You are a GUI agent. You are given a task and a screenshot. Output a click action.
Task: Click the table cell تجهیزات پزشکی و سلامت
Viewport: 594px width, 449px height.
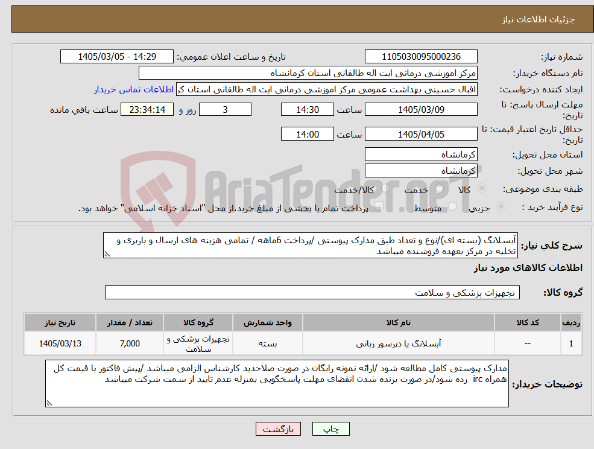(x=198, y=343)
